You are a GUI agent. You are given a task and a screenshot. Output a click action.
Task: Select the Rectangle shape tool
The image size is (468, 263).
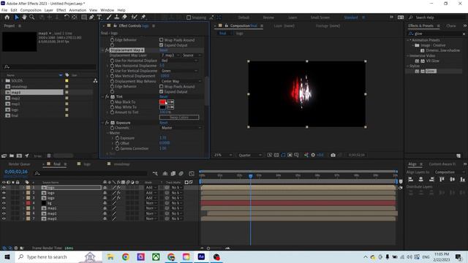[x=84, y=18]
